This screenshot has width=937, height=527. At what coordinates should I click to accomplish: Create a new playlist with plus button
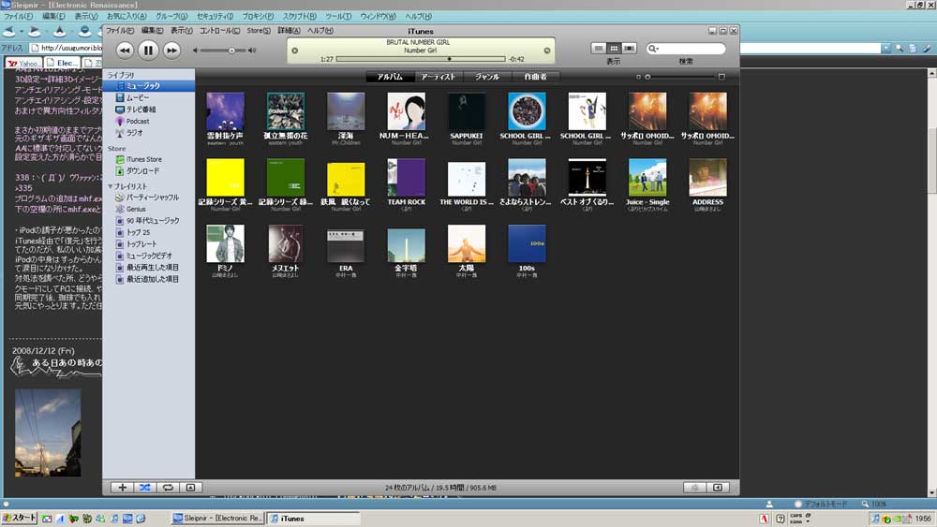(122, 488)
